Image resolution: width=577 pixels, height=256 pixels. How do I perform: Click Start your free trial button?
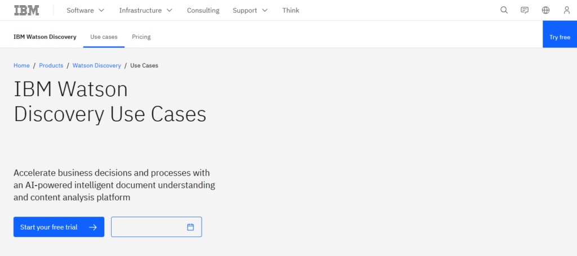point(59,227)
